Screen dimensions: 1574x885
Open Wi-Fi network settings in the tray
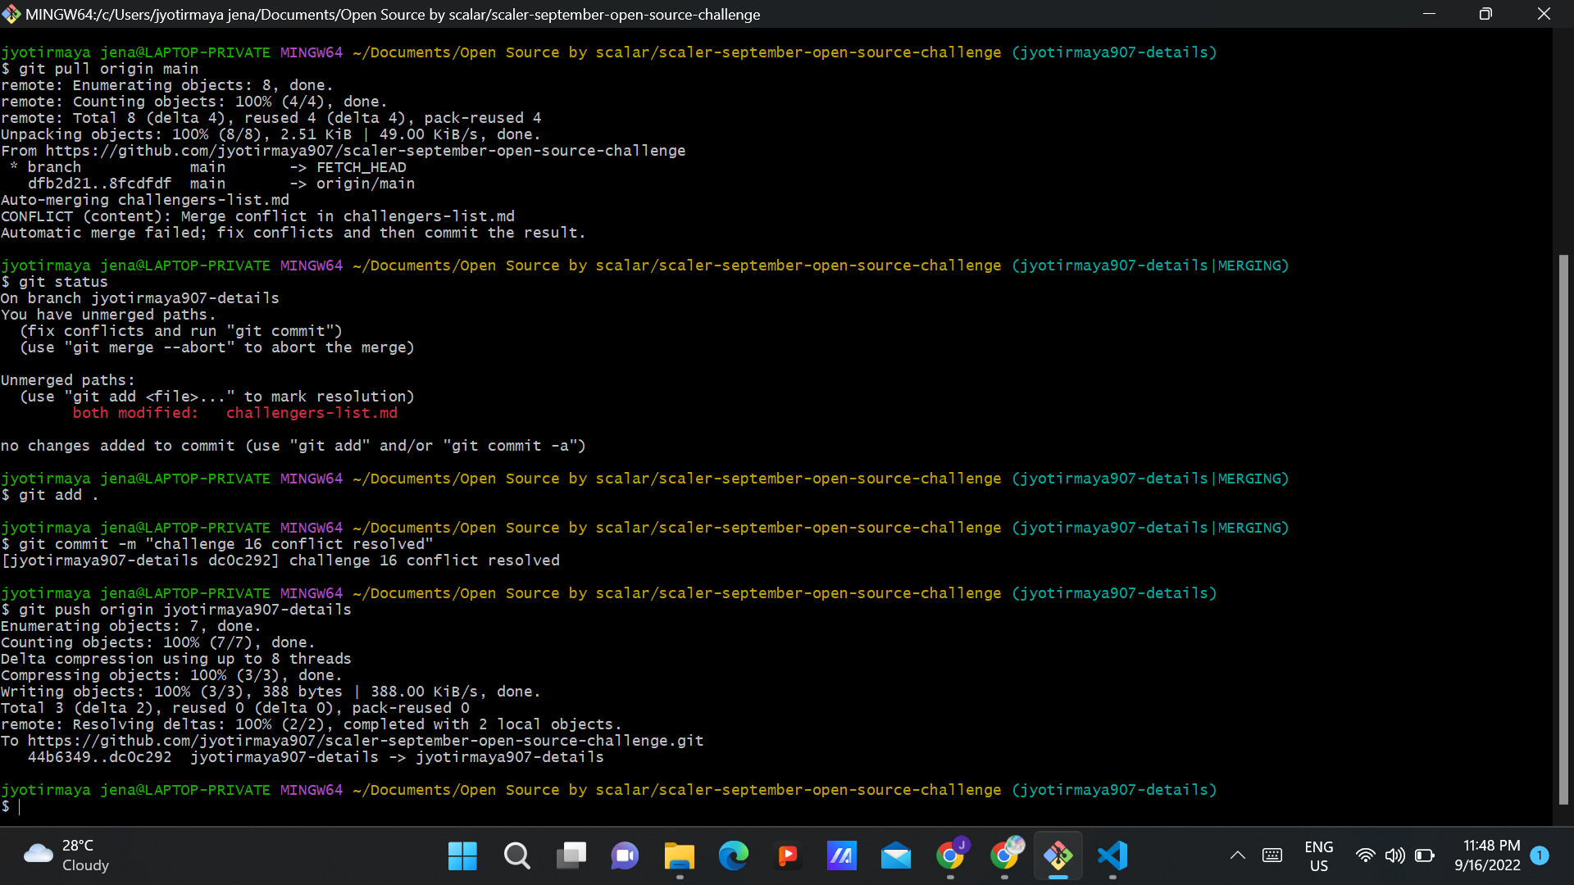tap(1365, 855)
